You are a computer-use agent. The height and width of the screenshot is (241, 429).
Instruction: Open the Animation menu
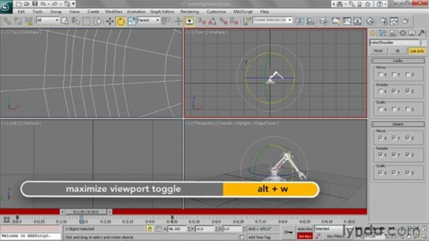tap(136, 12)
